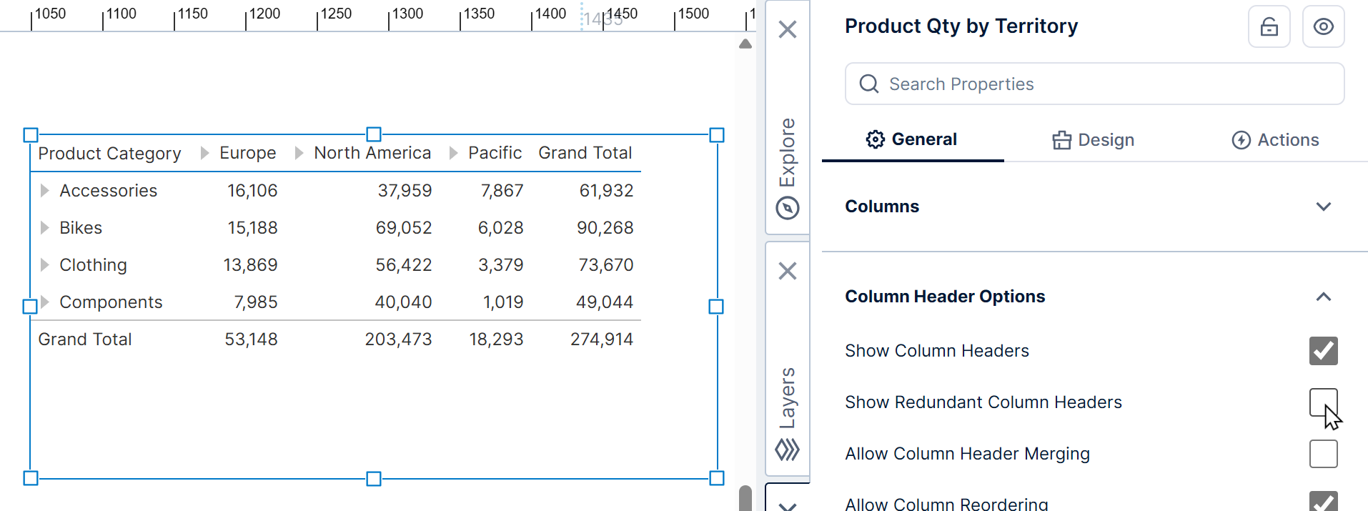
Task: Close the Explore side panel
Action: [787, 30]
